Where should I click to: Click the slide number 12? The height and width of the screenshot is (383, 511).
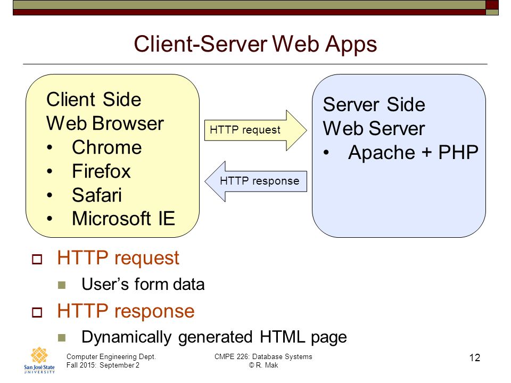475,357
